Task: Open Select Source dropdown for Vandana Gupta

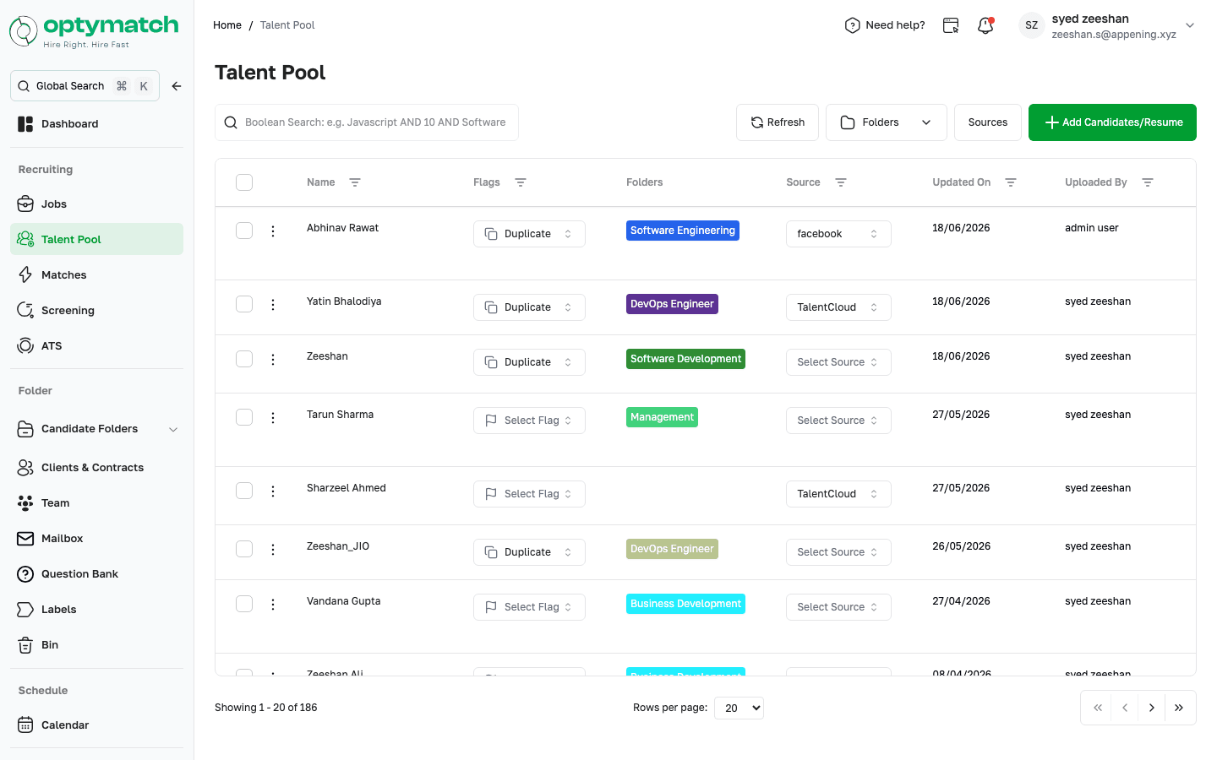Action: pyautogui.click(x=838, y=607)
